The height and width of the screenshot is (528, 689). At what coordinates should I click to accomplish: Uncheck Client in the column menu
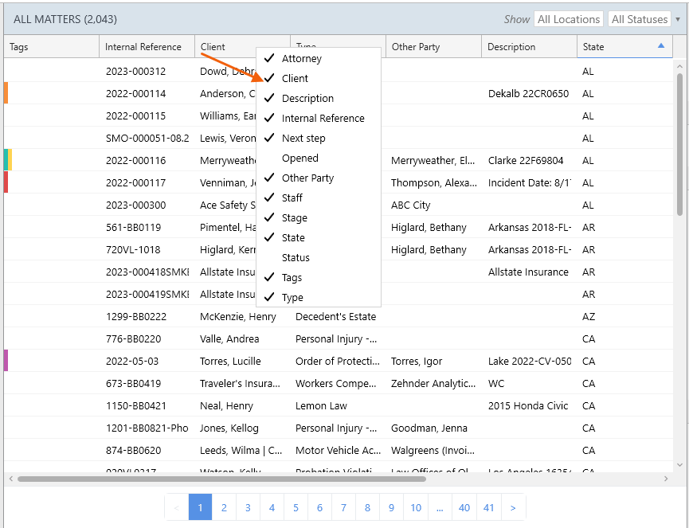pos(318,78)
